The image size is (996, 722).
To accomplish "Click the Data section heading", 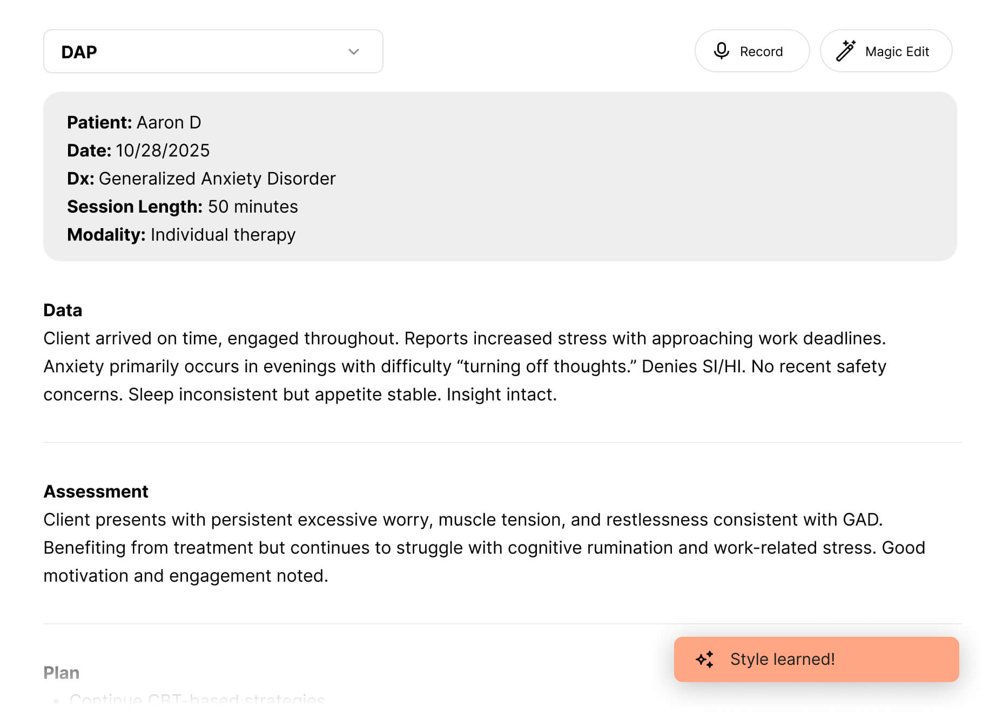I will pyautogui.click(x=63, y=310).
